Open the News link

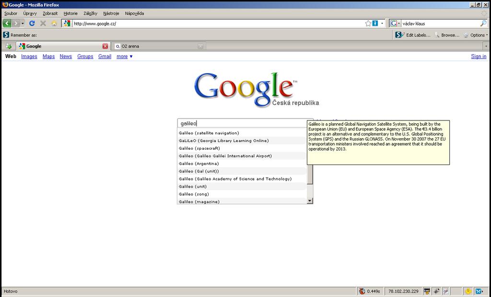click(x=66, y=57)
